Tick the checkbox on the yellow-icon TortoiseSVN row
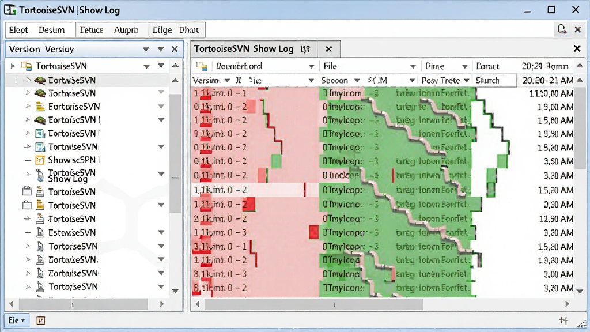Viewport: 590px width, 332px height. [27, 205]
